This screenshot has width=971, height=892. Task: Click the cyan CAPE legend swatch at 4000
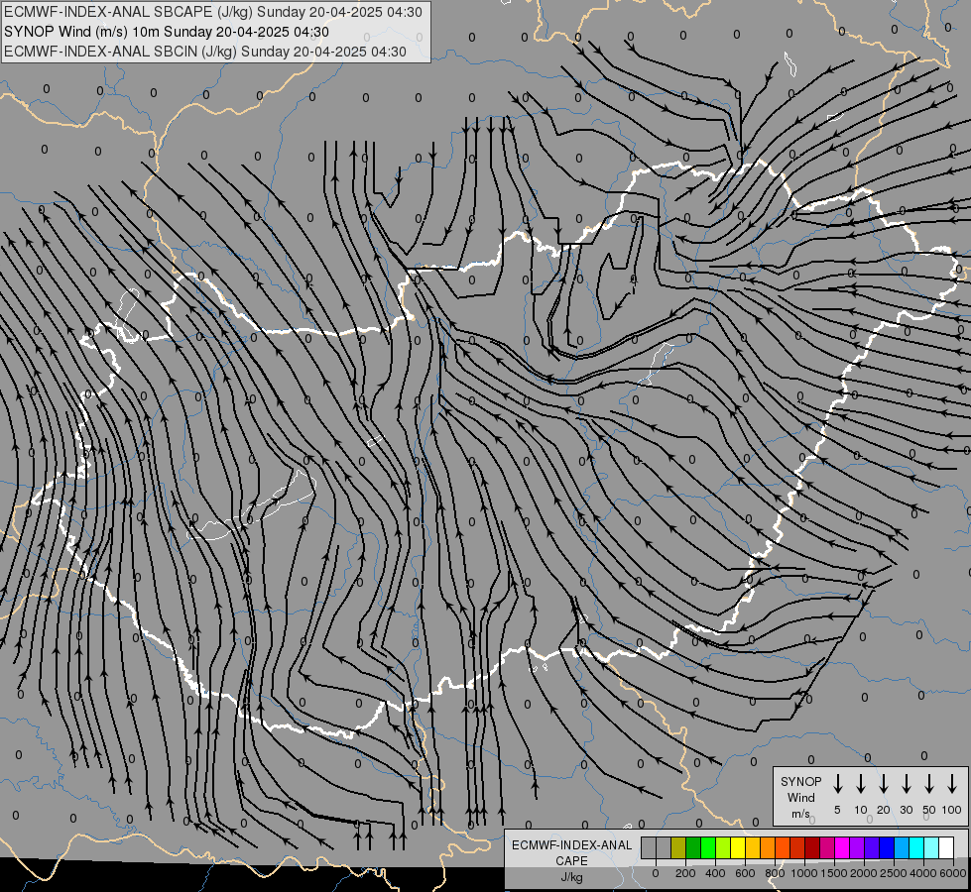tap(916, 847)
